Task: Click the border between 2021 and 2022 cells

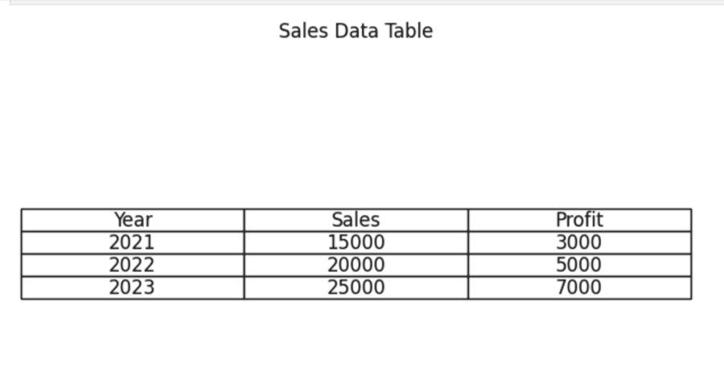Action: click(133, 254)
